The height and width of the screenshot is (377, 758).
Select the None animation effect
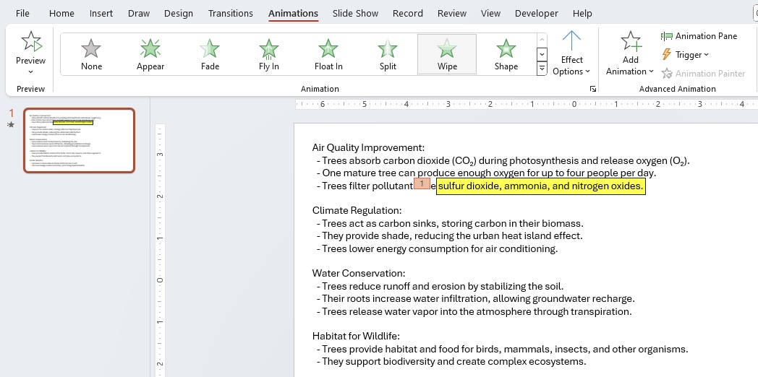click(91, 55)
